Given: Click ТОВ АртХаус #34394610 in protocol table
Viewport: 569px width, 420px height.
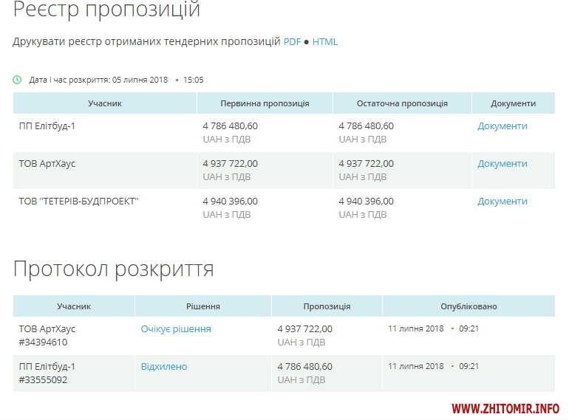Looking at the screenshot, I should pyautogui.click(x=47, y=335).
